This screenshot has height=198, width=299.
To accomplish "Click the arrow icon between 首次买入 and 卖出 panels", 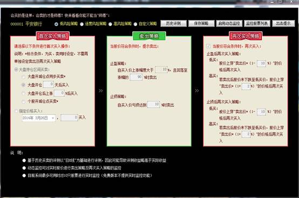I will [x=101, y=90].
